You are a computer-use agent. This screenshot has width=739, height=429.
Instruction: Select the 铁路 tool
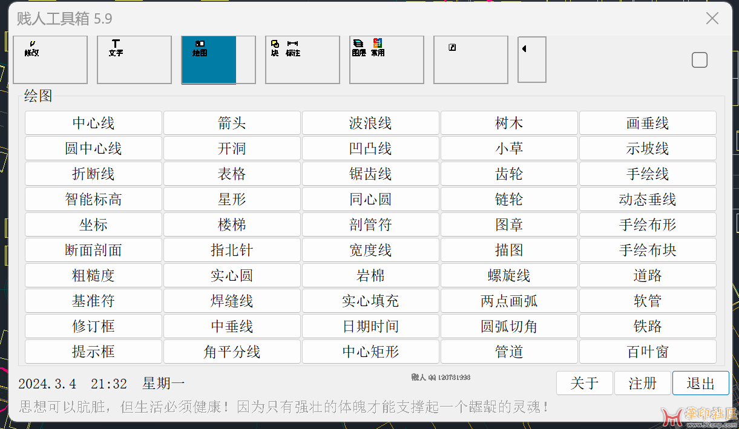point(648,326)
